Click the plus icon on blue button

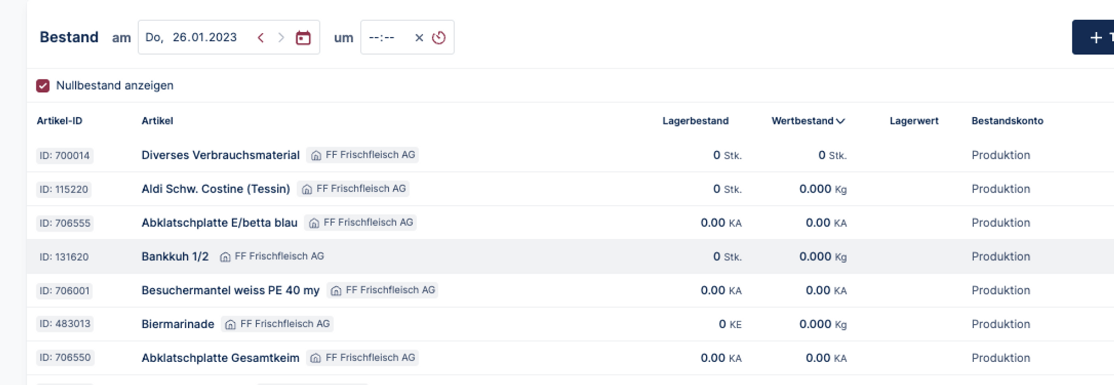coord(1096,38)
